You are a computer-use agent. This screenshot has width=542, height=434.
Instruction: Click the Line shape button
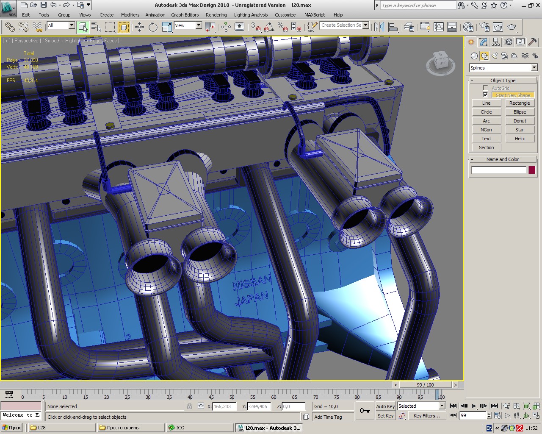(x=486, y=103)
